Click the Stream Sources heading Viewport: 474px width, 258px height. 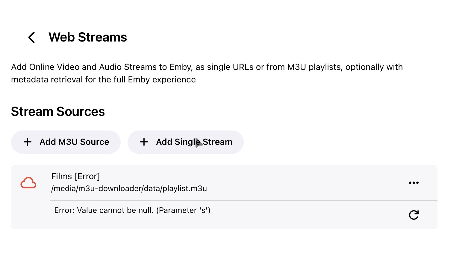[58, 112]
